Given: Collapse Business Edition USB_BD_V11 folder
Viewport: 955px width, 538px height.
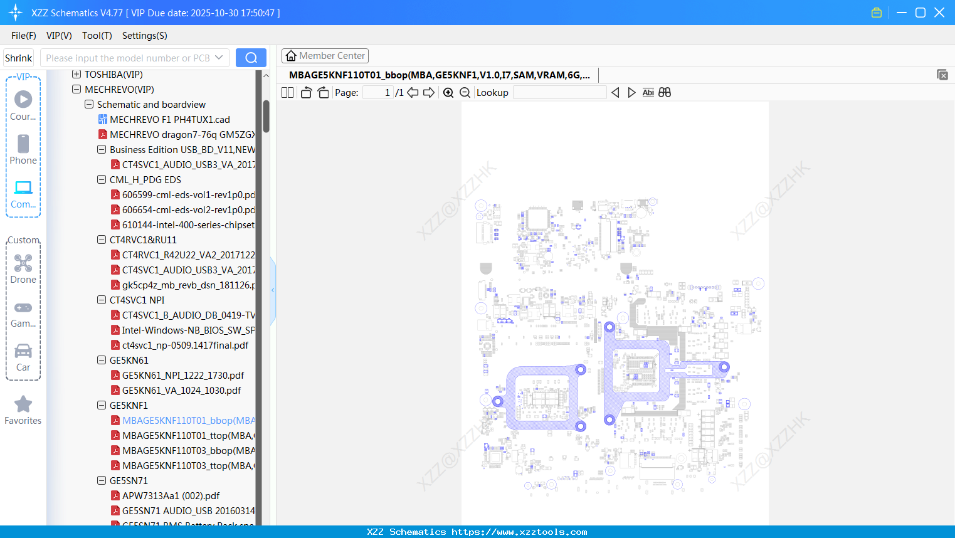Looking at the screenshot, I should coord(102,150).
